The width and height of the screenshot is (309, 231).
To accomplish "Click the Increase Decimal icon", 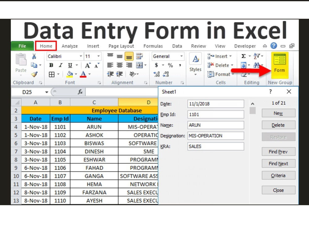I will click(x=157, y=74).
